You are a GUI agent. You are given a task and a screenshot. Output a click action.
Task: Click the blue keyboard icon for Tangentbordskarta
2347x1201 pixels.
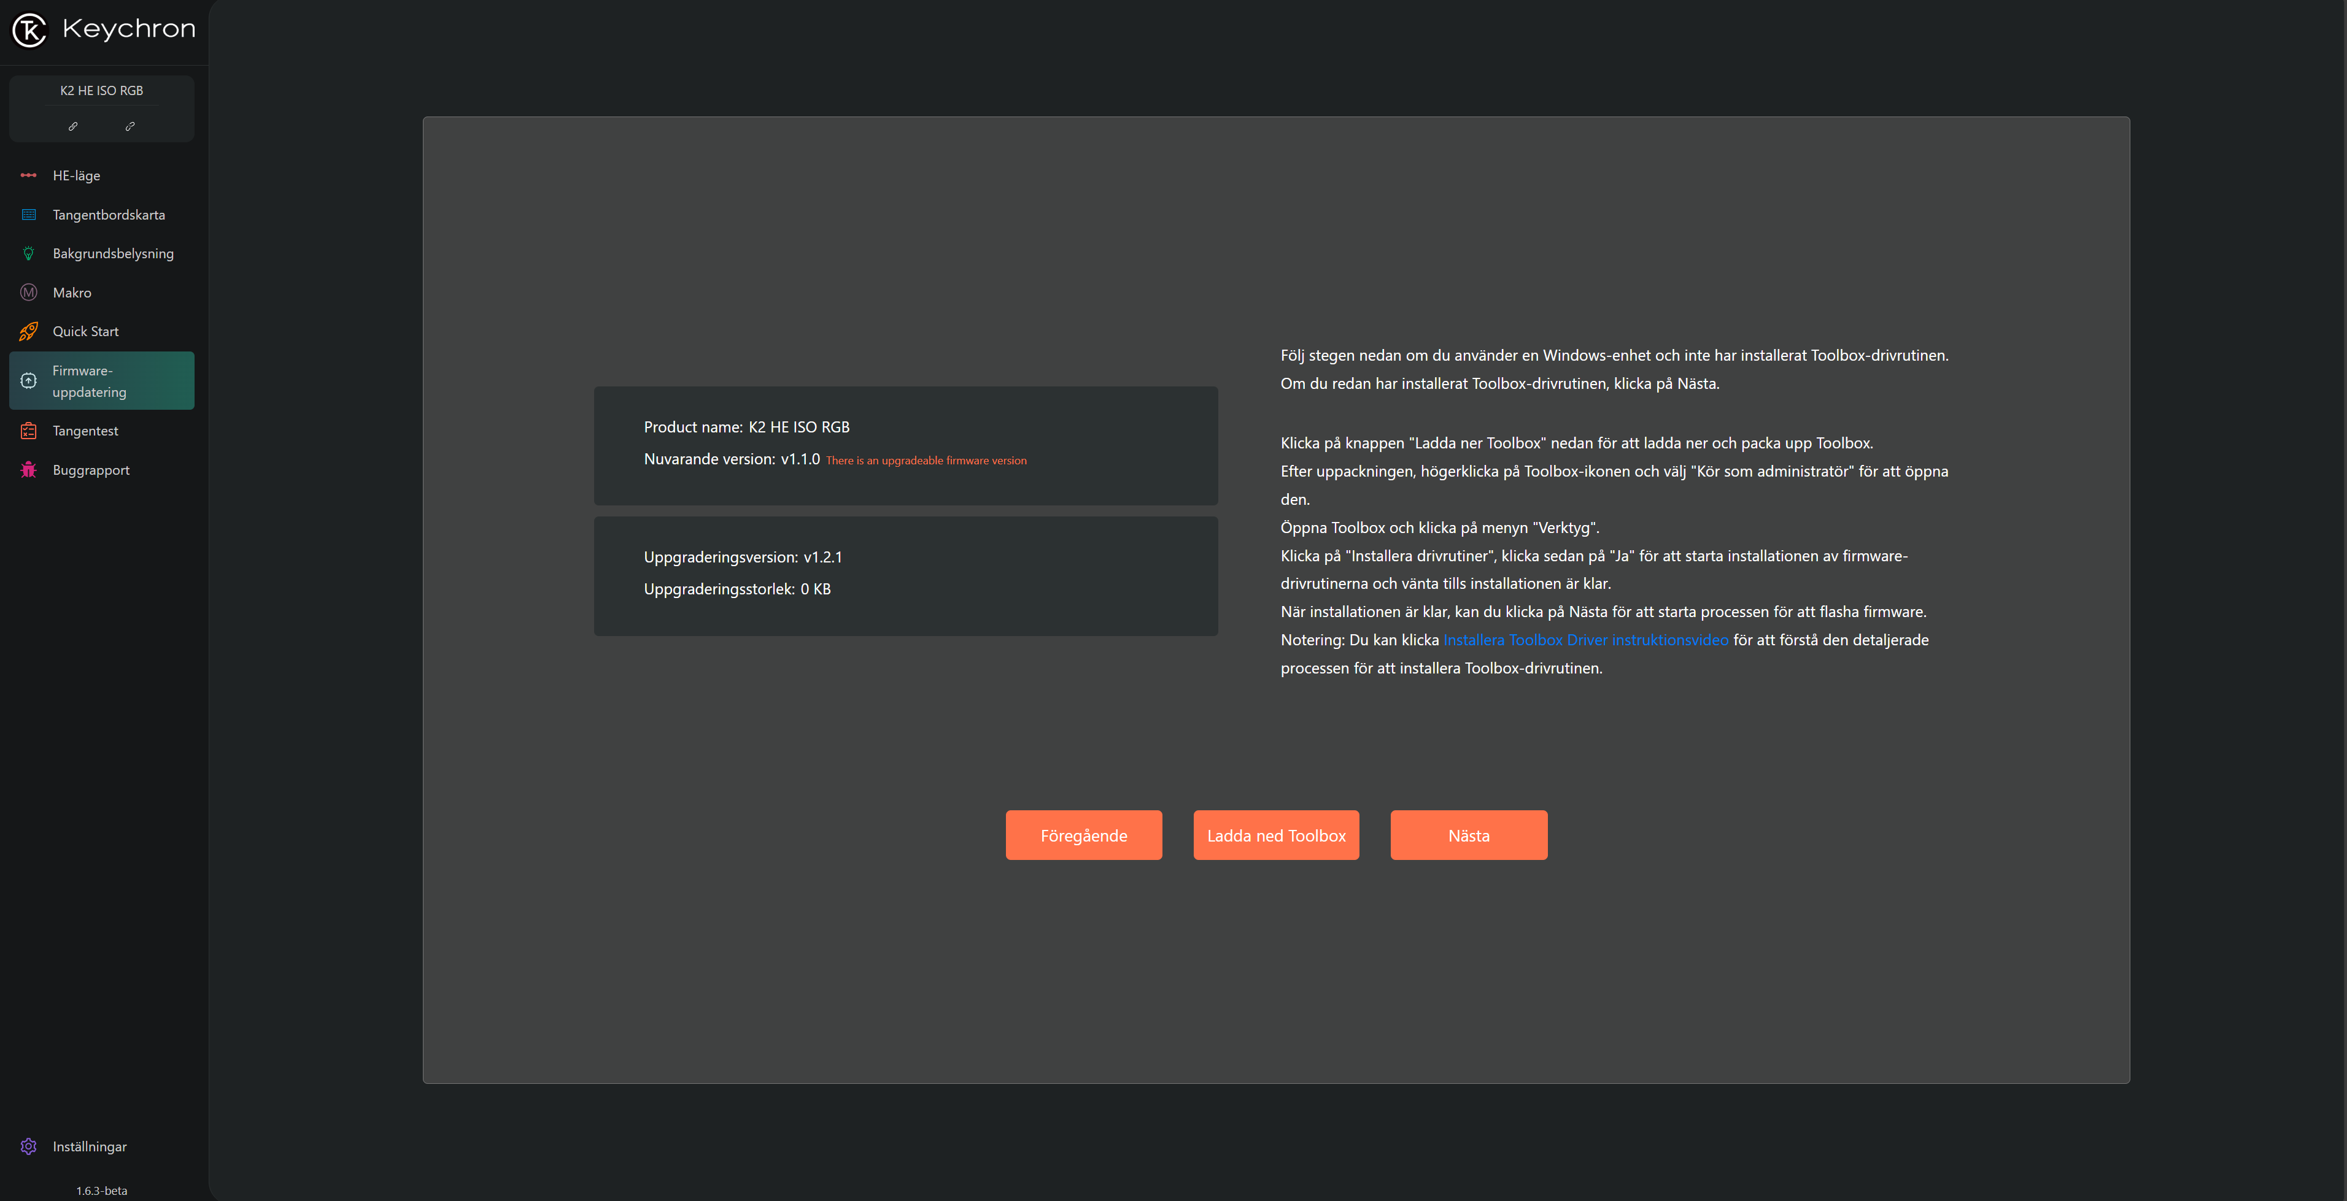[x=28, y=215]
